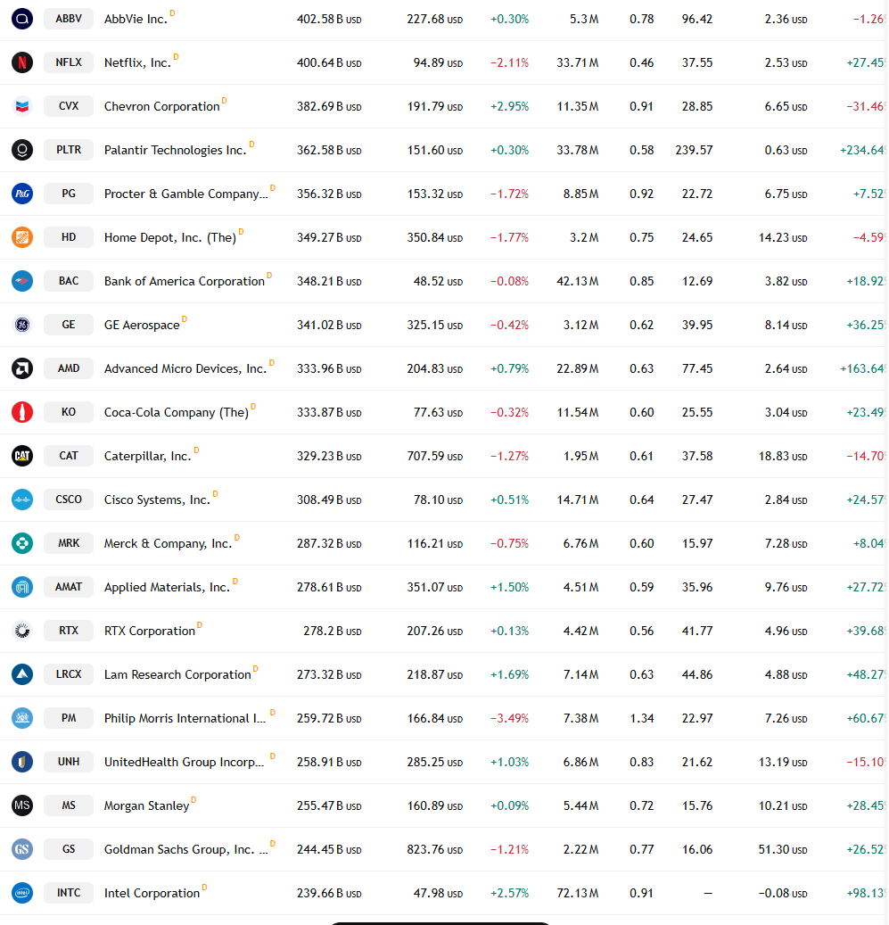Select the CSCO ticker badge

(69, 500)
